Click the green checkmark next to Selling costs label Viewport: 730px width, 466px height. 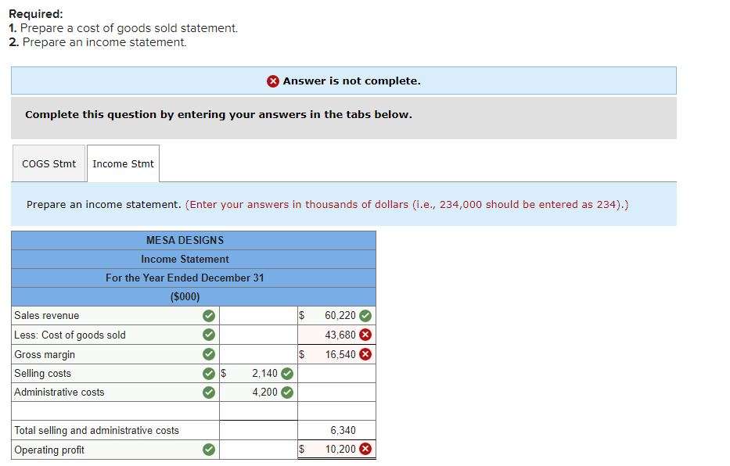tap(209, 374)
